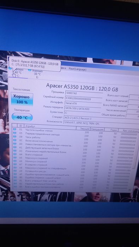Click the status orb in the Максимум стираний row

pos(15,157)
